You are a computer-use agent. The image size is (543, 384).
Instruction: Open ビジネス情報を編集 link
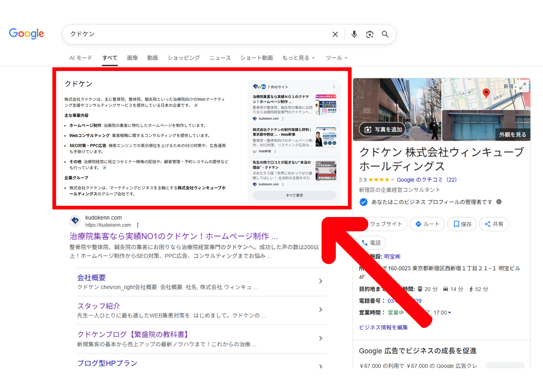(383, 327)
